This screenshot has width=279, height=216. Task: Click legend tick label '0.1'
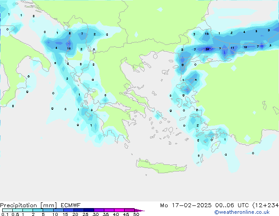coord(5,214)
